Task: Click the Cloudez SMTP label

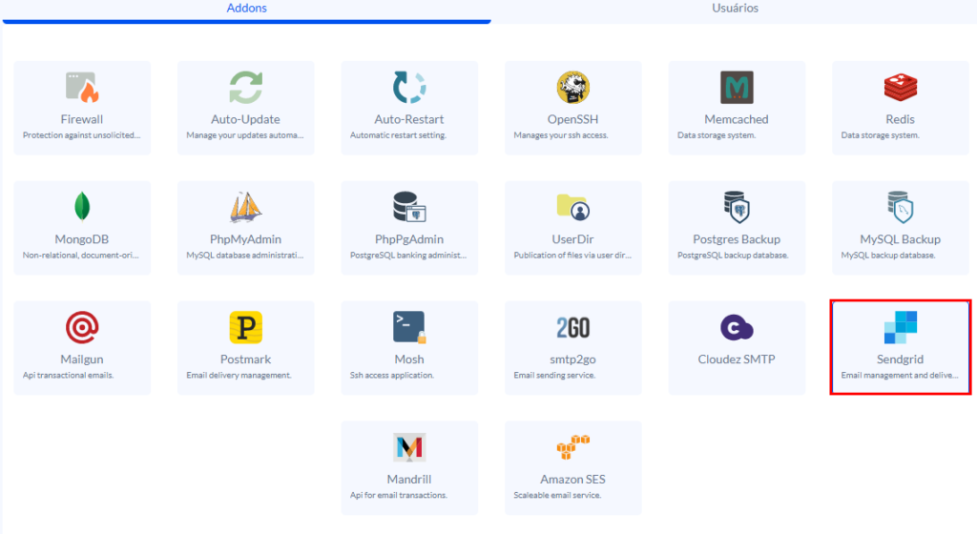Action: click(x=737, y=359)
